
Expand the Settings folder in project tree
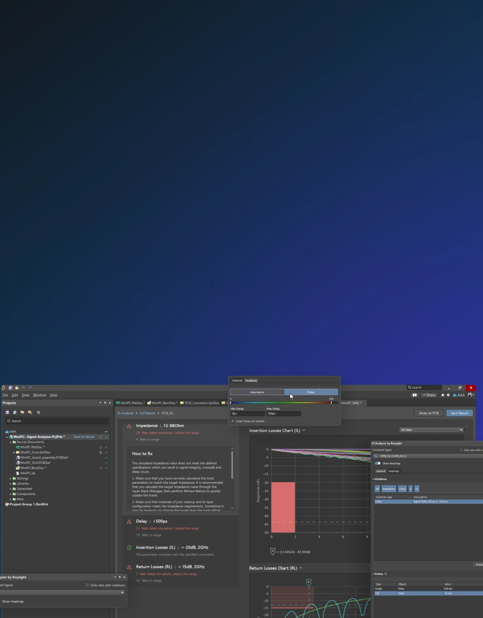pos(10,479)
